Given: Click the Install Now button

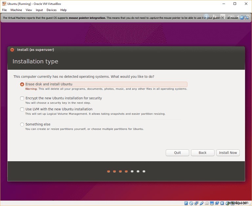Looking at the screenshot, I should click(x=228, y=153).
